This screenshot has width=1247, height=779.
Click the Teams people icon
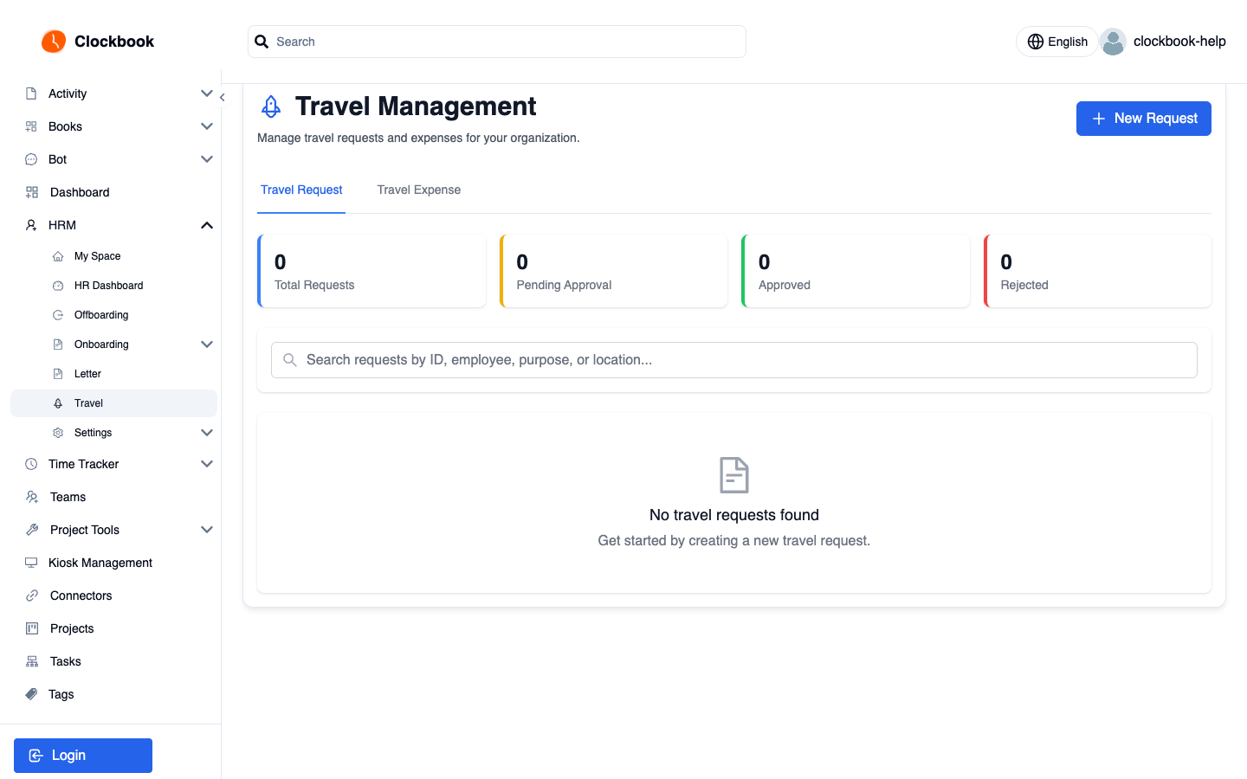coord(32,497)
